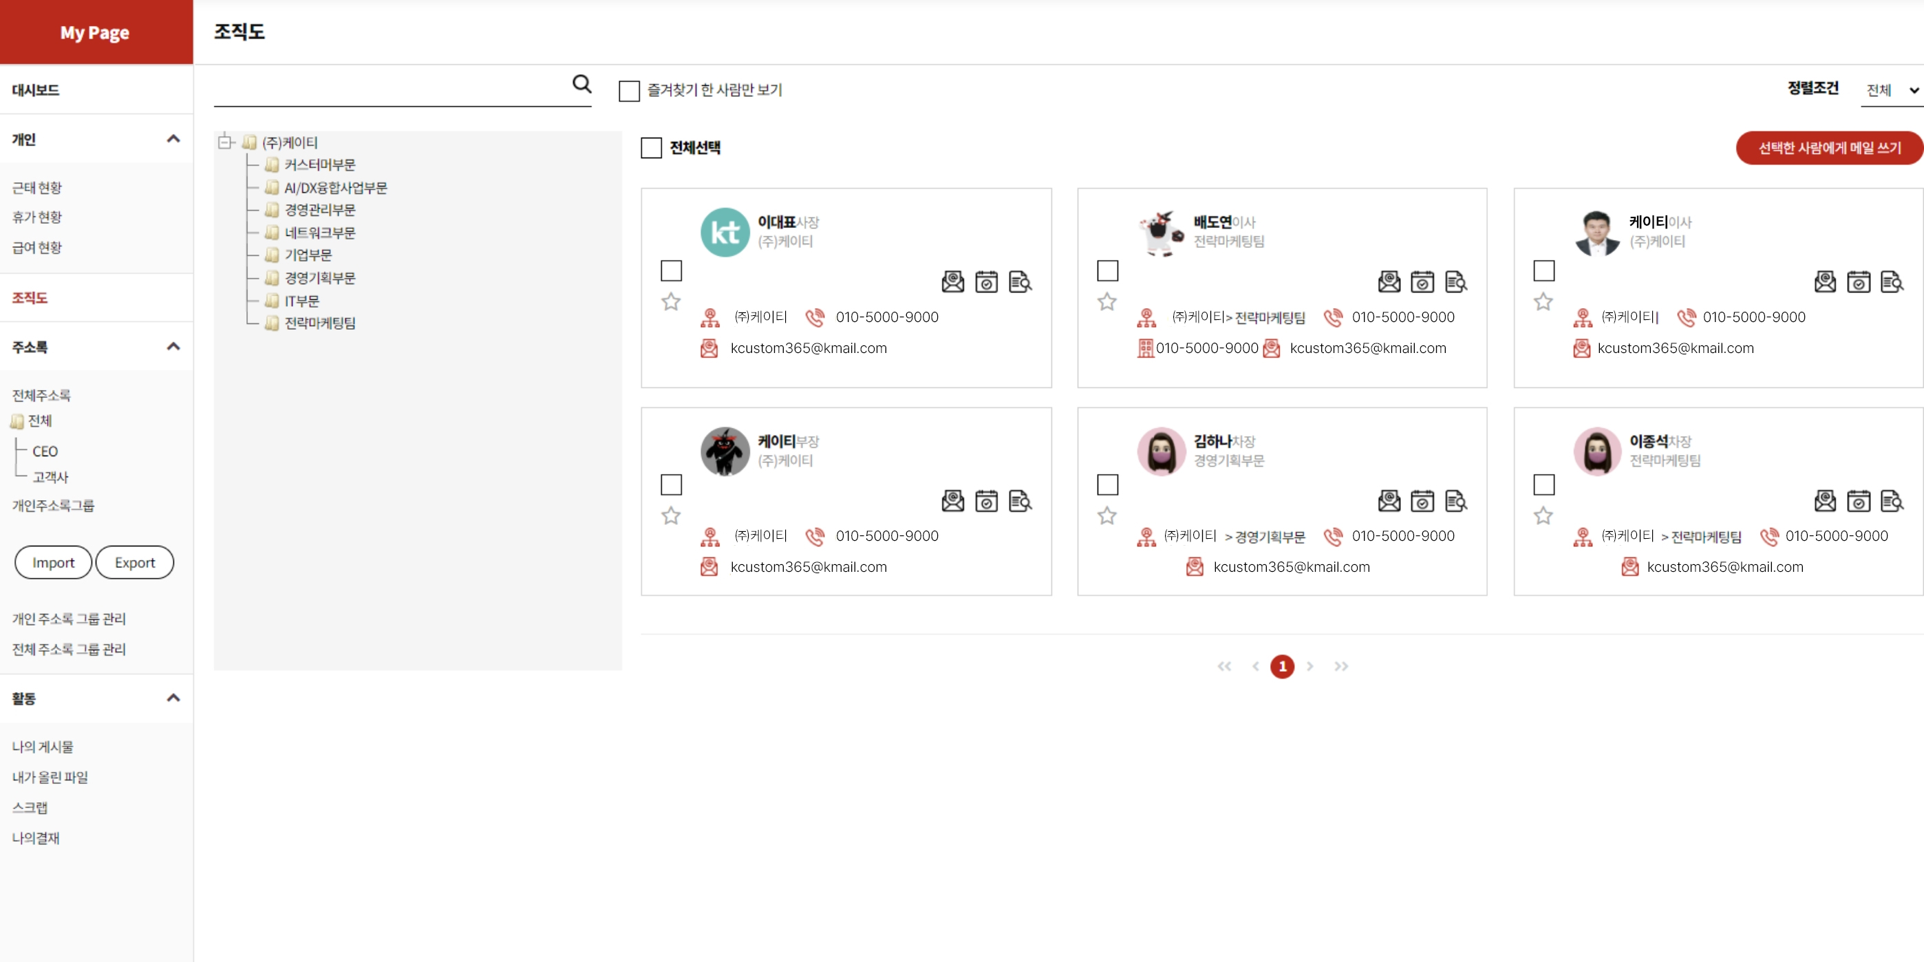Open calendar icon on 배도연 card
Image resolution: width=1924 pixels, height=962 pixels.
tap(1422, 281)
